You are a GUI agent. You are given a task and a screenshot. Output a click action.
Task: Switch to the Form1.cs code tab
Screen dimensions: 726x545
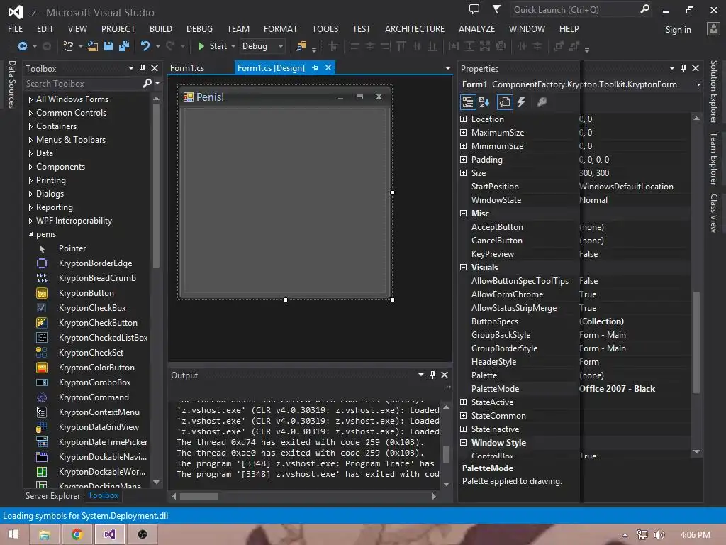point(187,67)
